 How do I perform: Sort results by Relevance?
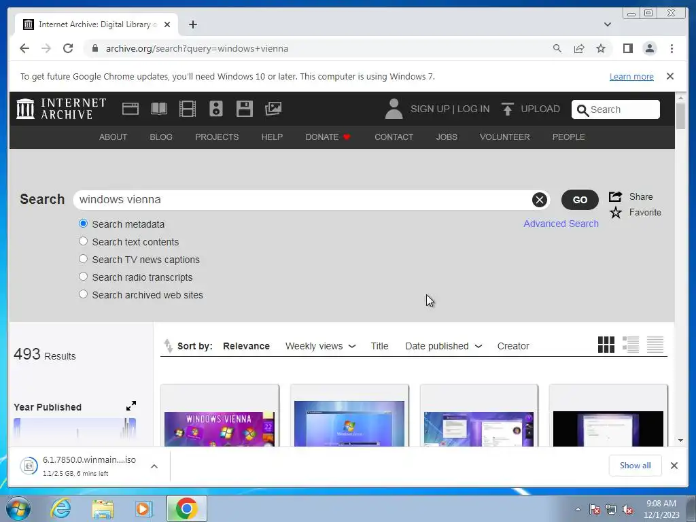pyautogui.click(x=246, y=346)
